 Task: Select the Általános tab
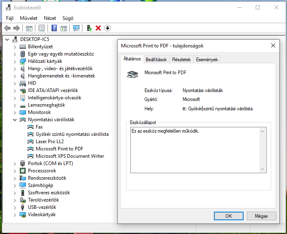[132, 59]
